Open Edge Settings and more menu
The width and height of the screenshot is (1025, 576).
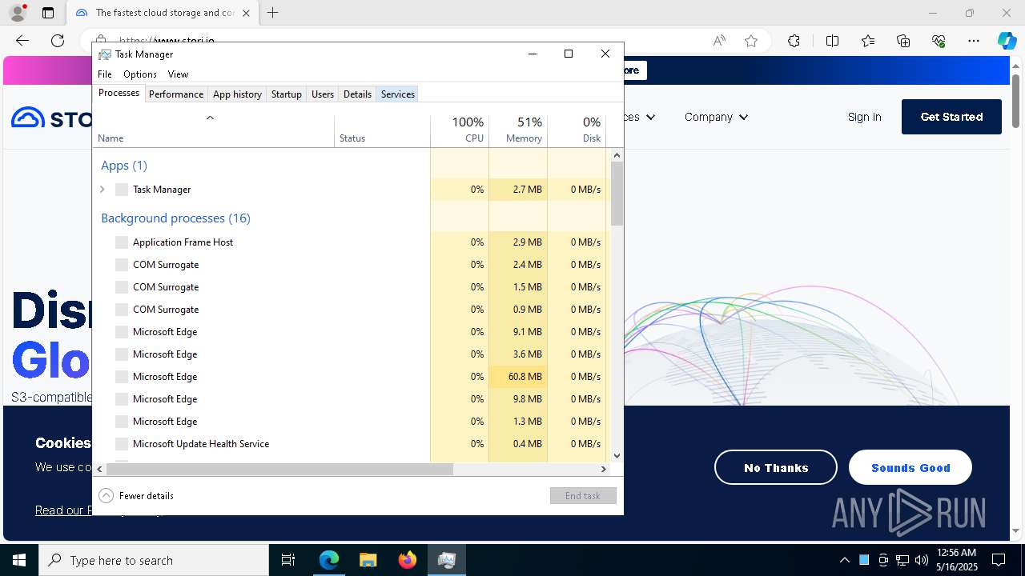pos(974,41)
